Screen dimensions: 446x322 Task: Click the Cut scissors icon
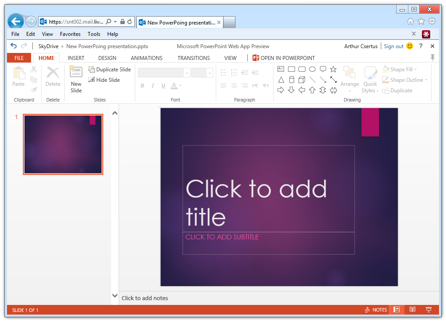34,69
